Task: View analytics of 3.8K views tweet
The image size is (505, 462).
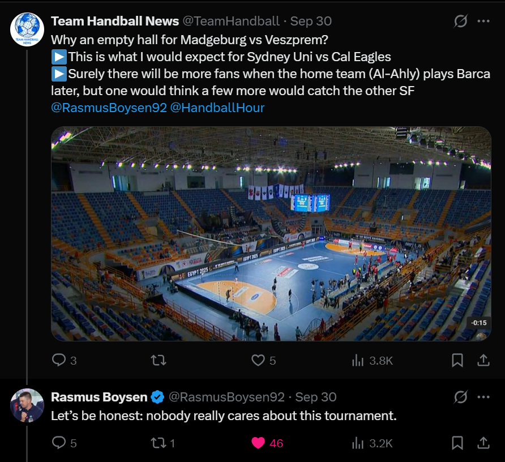Action: [358, 360]
